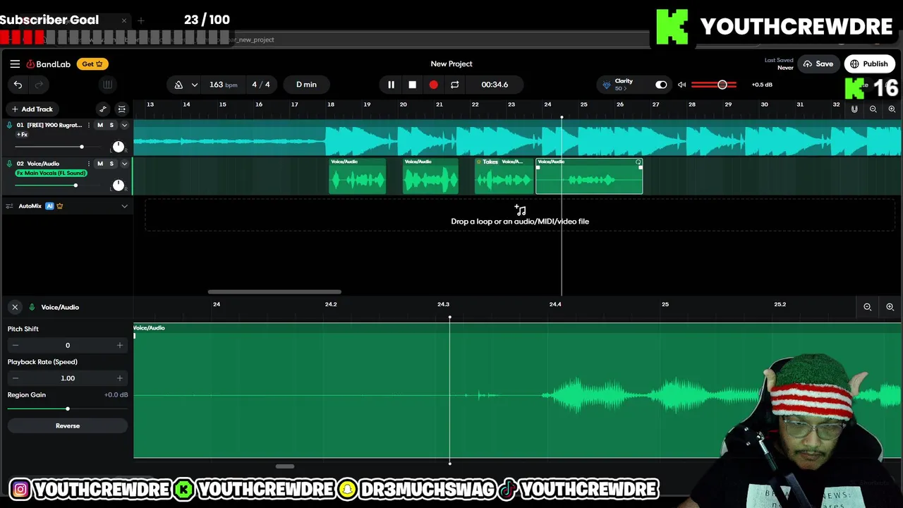This screenshot has height=508, width=903.
Task: Click the track 01 pan knob
Action: 119,147
